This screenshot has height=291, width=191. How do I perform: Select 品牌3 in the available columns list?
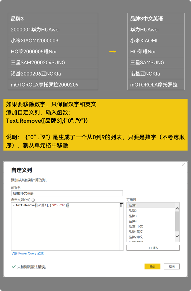151,216
